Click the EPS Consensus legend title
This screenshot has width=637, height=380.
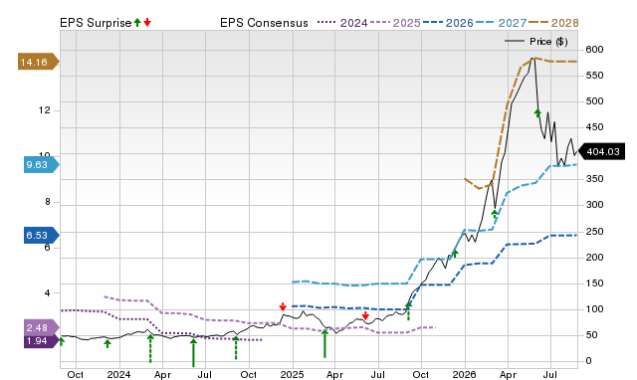pyautogui.click(x=264, y=23)
